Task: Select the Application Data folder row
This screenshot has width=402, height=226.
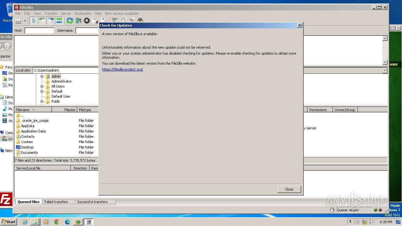Action: point(57,131)
